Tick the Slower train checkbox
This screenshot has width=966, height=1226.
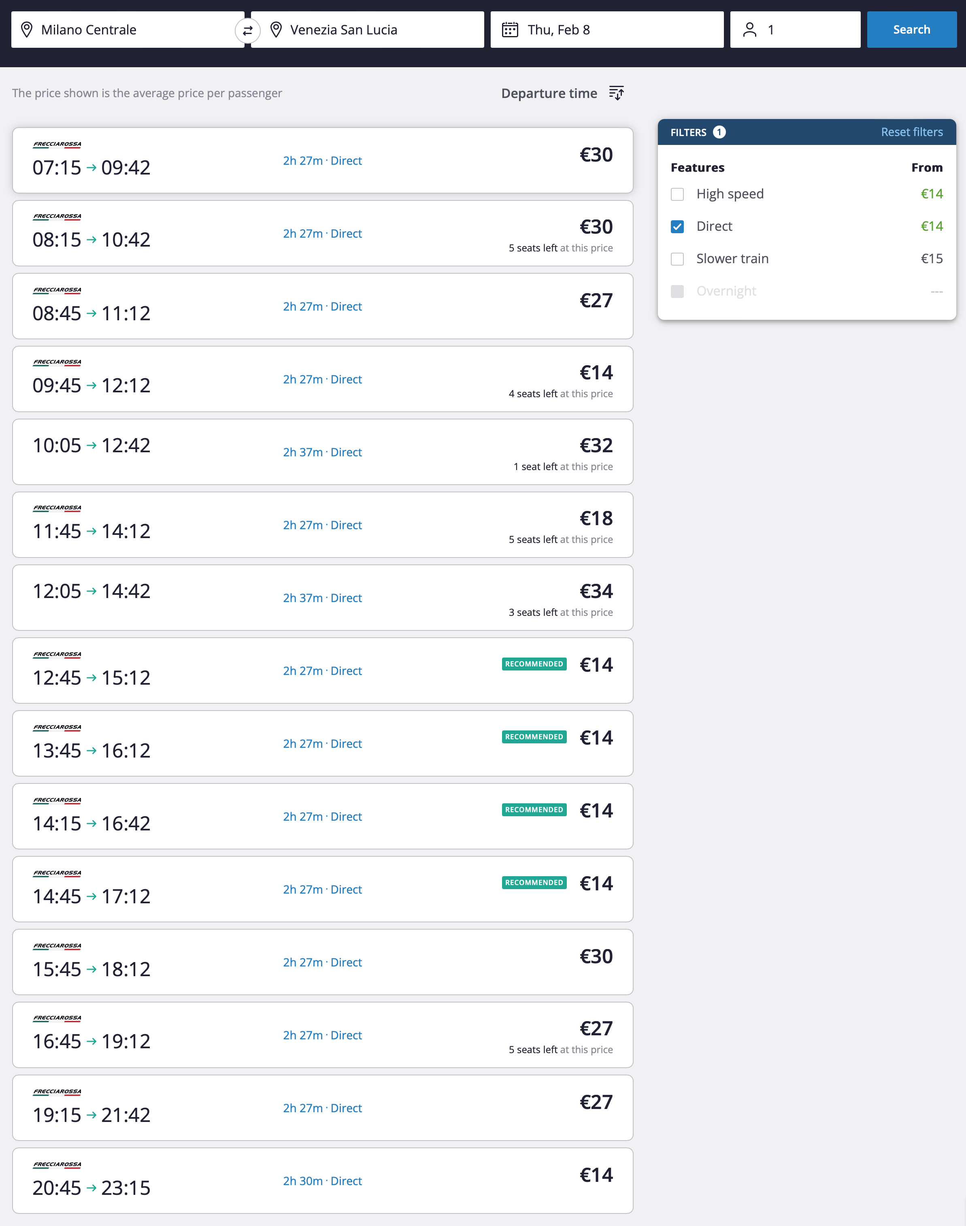pyautogui.click(x=677, y=258)
